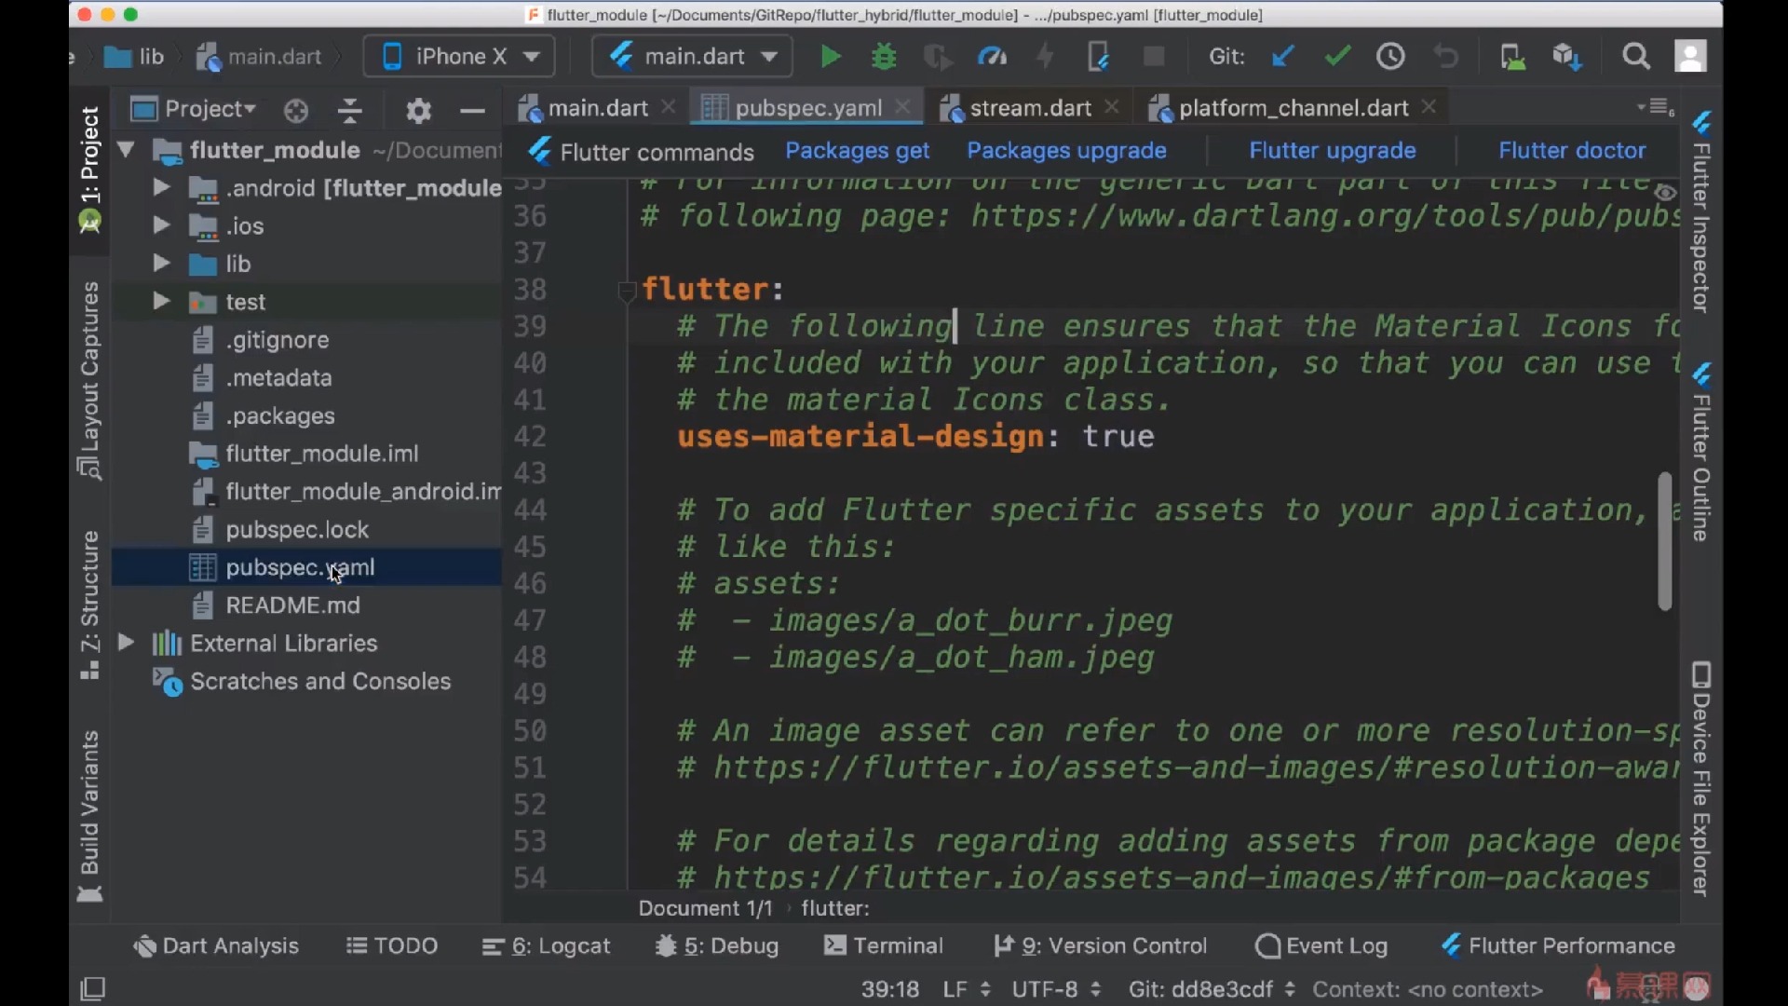Open the profiler gauge icon
Viewport: 1788px width, 1006px height.
tap(992, 57)
